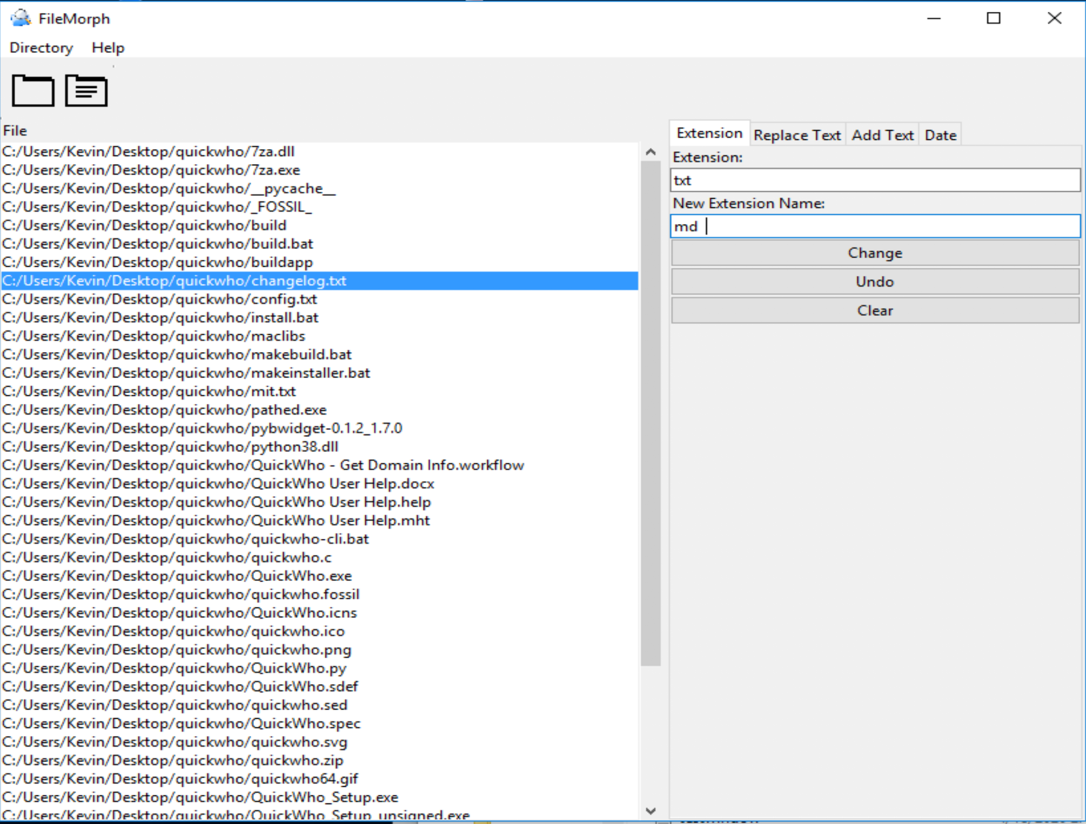The width and height of the screenshot is (1086, 824).
Task: Select the install.bat row
Action: pyautogui.click(x=319, y=318)
